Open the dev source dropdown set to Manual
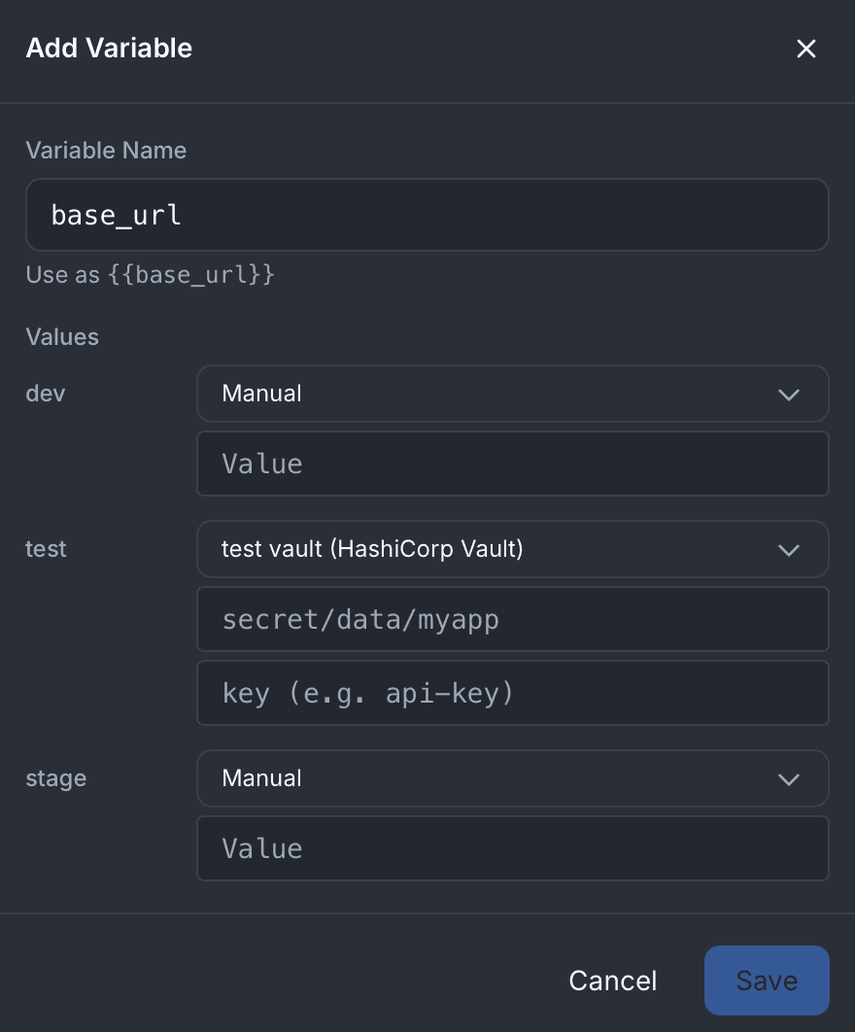 click(x=513, y=394)
